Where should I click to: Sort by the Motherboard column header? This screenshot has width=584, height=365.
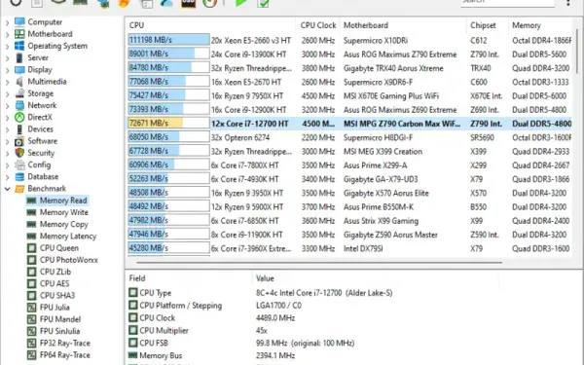[403, 25]
